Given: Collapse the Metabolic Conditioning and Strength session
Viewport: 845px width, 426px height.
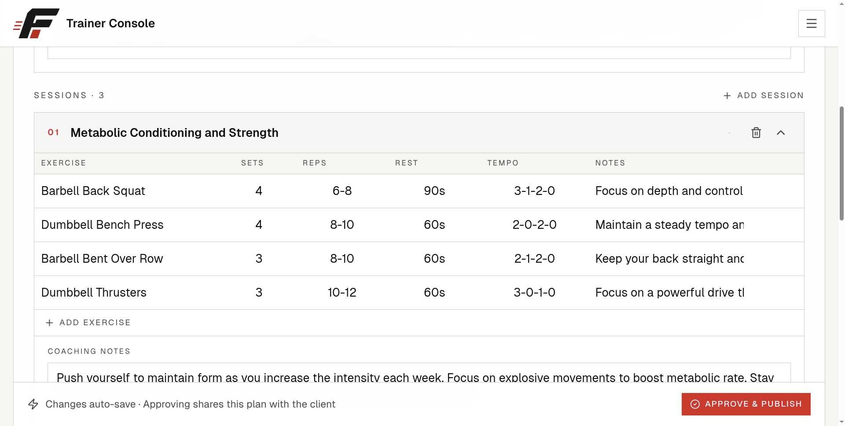Looking at the screenshot, I should click(x=781, y=132).
